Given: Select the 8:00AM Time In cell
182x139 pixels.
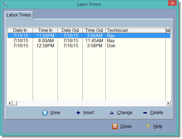Looking at the screenshot, I should pos(46,41).
